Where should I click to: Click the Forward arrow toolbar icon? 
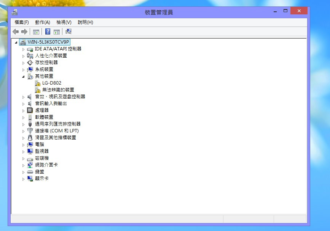tap(24, 32)
